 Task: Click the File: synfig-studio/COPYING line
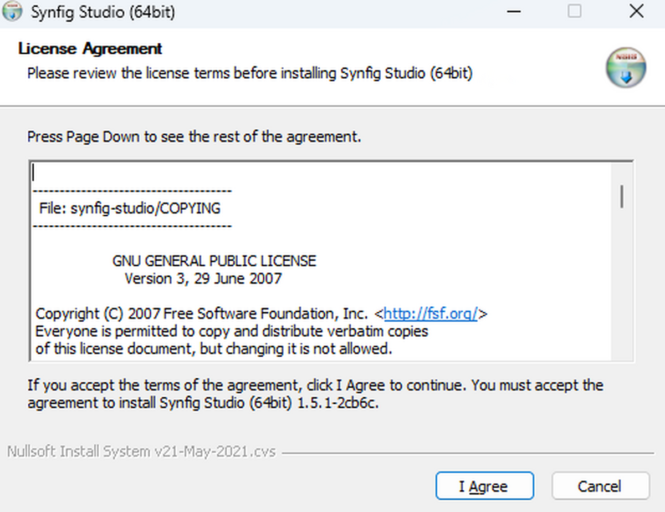[x=130, y=209]
